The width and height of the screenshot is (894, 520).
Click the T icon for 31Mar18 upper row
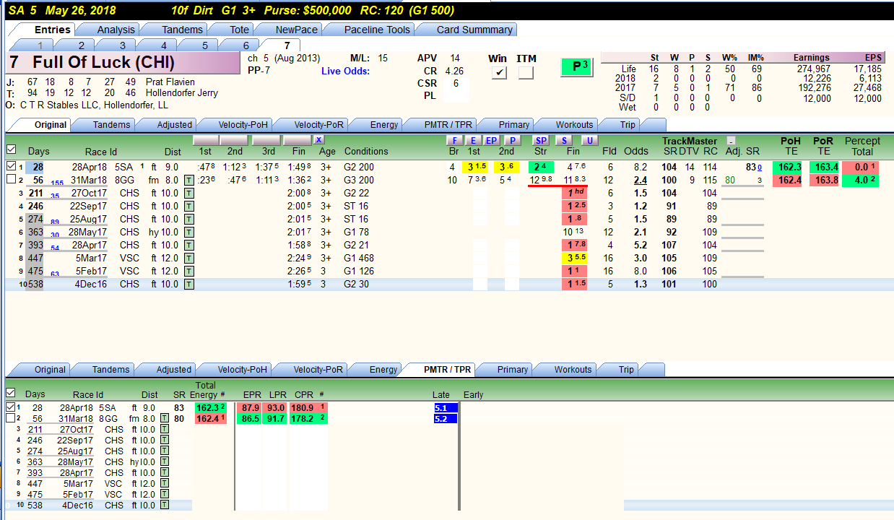pyautogui.click(x=189, y=180)
